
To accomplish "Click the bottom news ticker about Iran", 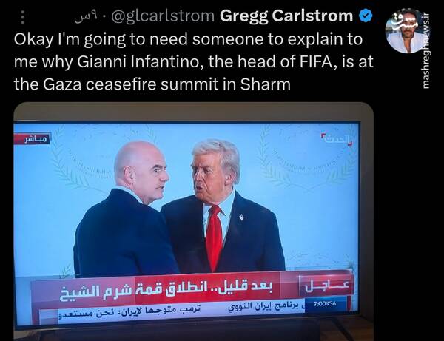I will tap(181, 311).
